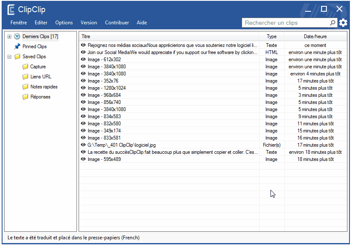Open the settings gear icon
This screenshot has height=246, width=352.
click(x=343, y=23)
